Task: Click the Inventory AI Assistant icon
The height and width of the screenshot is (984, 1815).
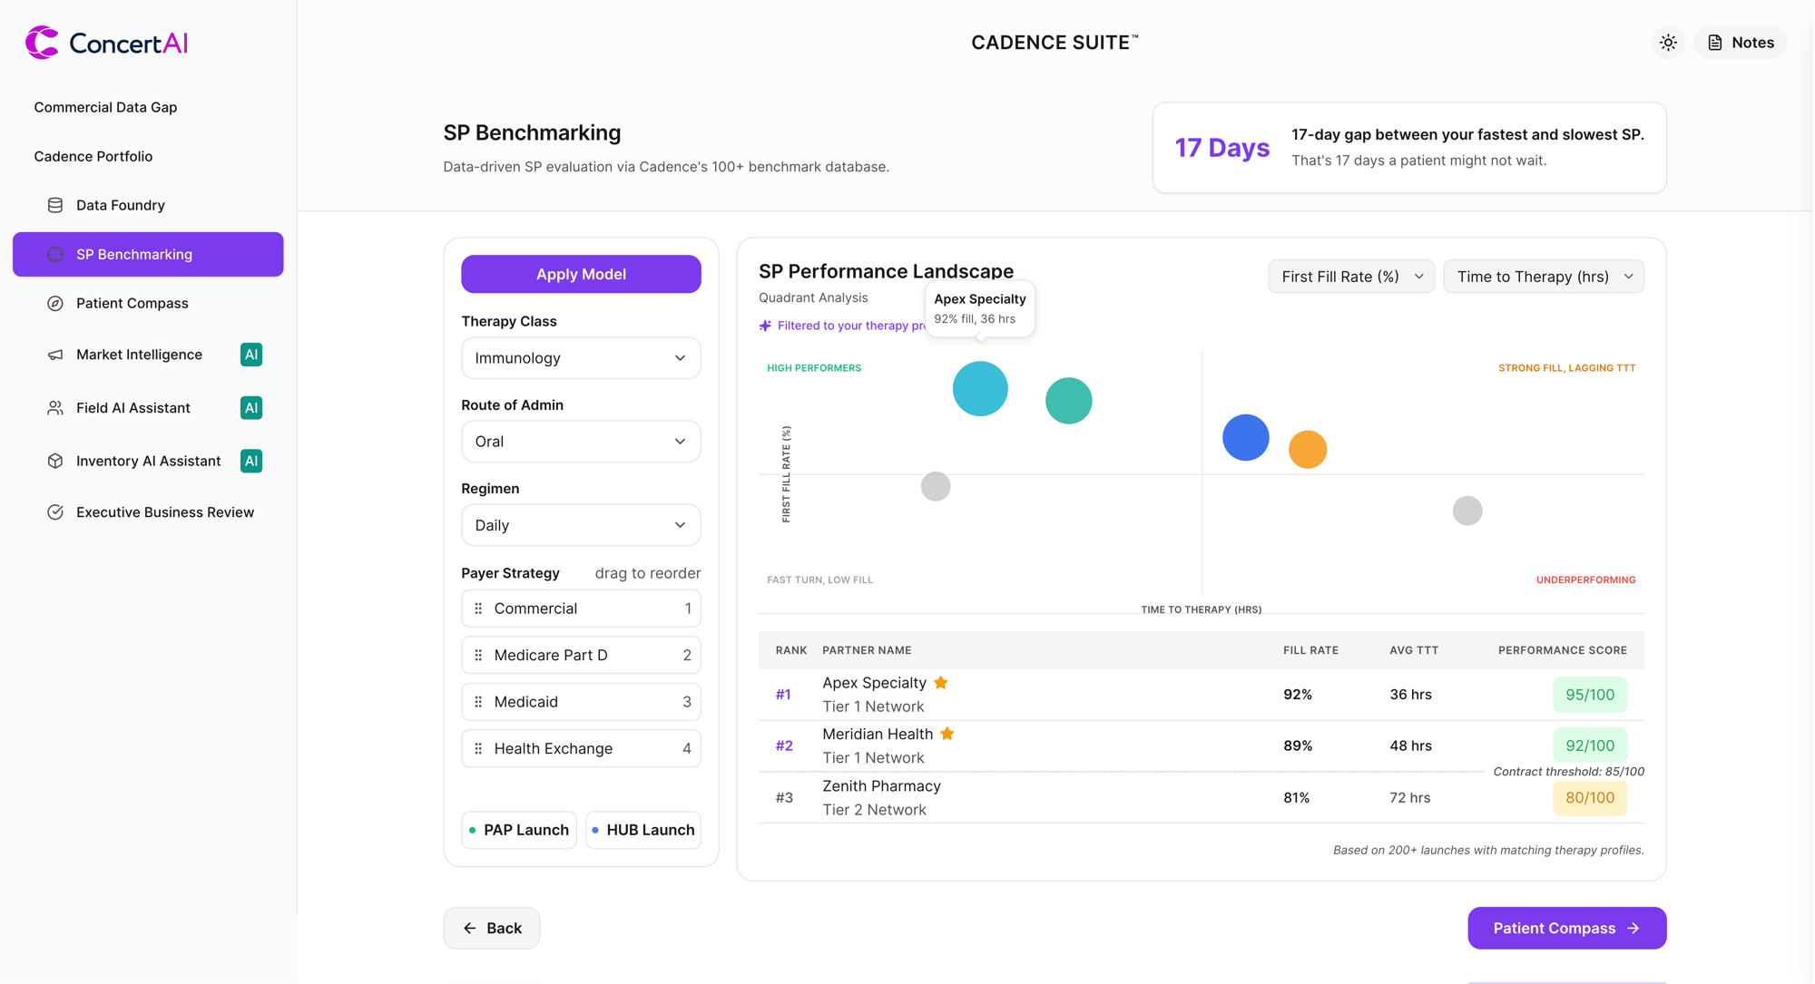Action: click(x=56, y=461)
